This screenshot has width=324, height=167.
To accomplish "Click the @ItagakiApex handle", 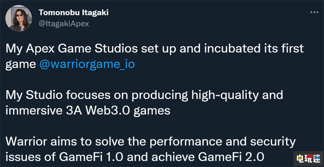I will (x=64, y=24).
